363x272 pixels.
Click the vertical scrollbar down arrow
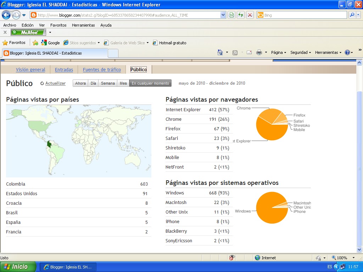point(359,250)
